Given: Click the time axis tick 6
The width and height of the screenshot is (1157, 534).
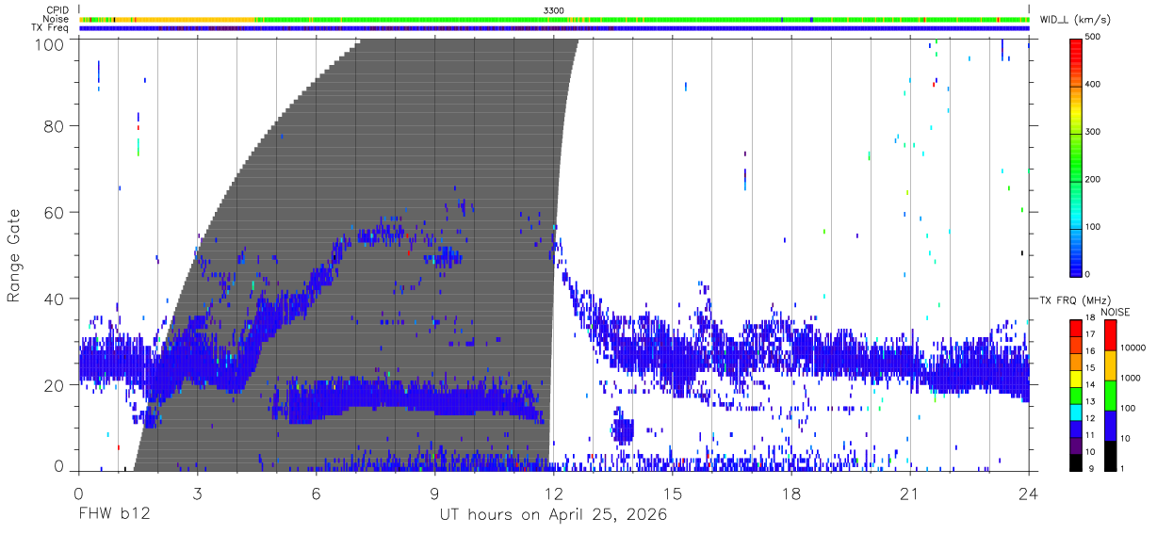Looking at the screenshot, I should pyautogui.click(x=316, y=494).
